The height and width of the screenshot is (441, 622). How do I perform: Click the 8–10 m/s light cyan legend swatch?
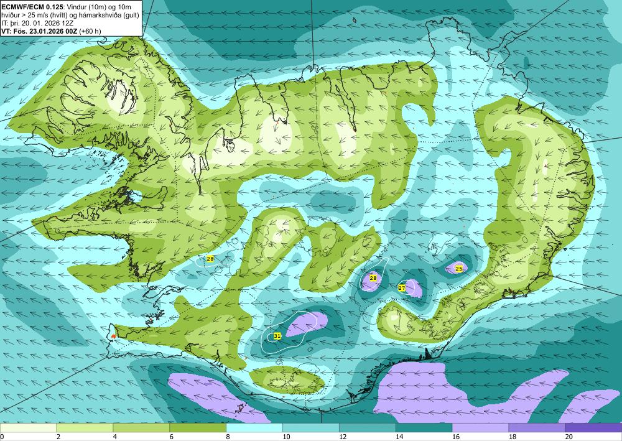[x=254, y=427]
